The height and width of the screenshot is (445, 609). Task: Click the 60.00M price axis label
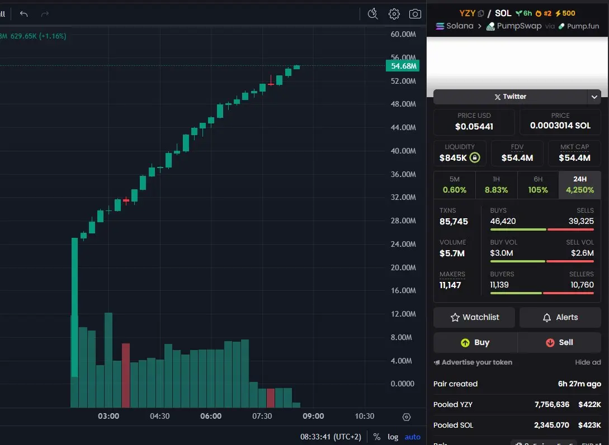click(403, 34)
